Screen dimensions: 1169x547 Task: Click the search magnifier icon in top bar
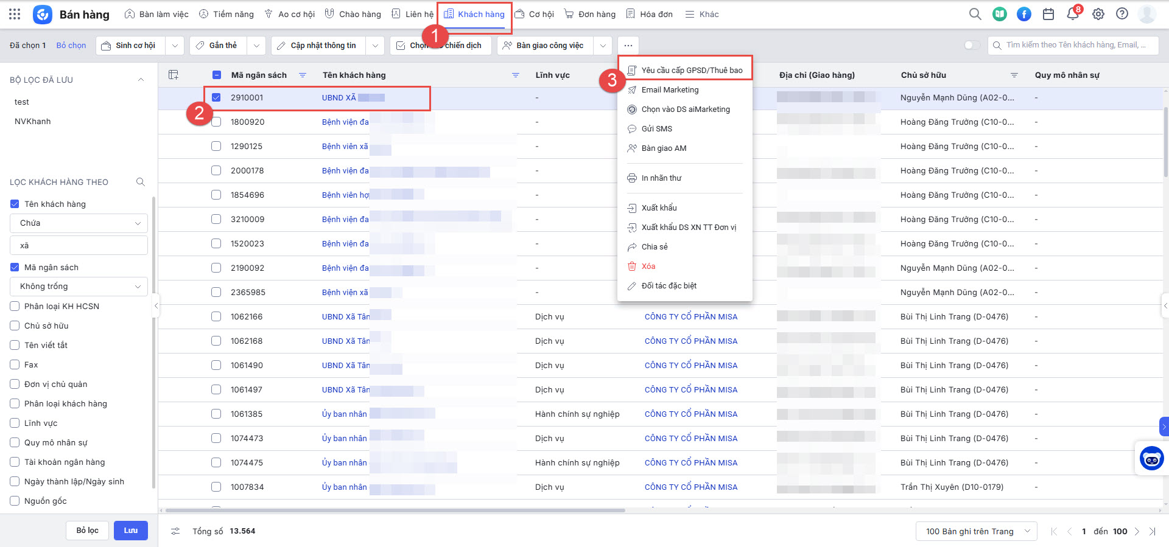pos(975,14)
